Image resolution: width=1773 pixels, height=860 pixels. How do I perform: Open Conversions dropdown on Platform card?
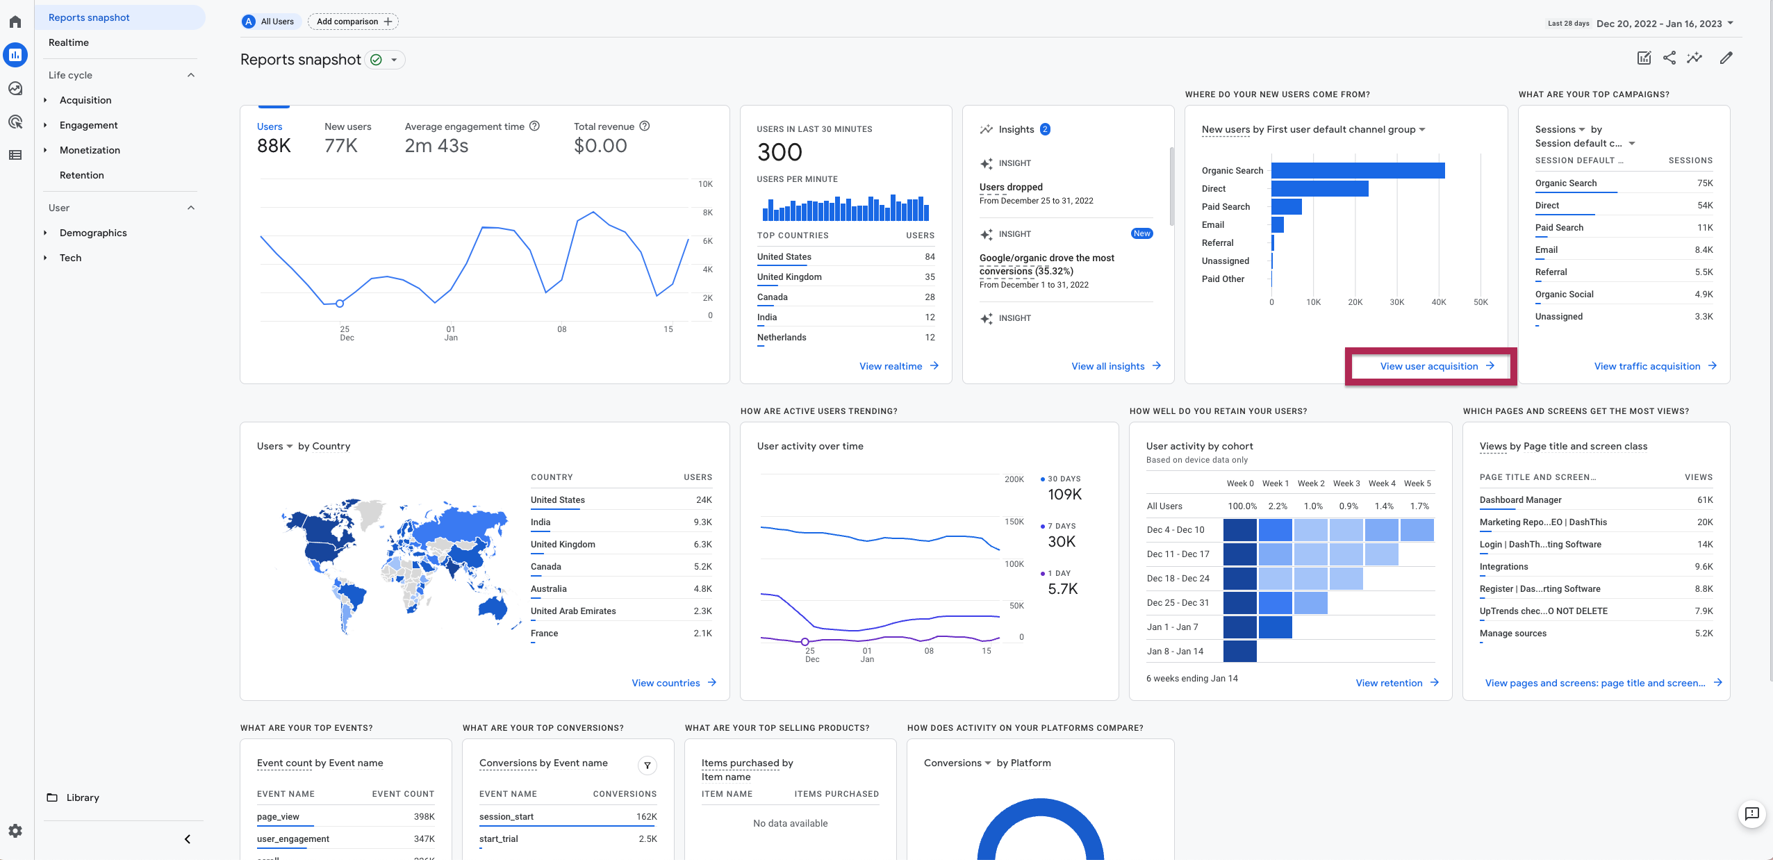point(988,763)
